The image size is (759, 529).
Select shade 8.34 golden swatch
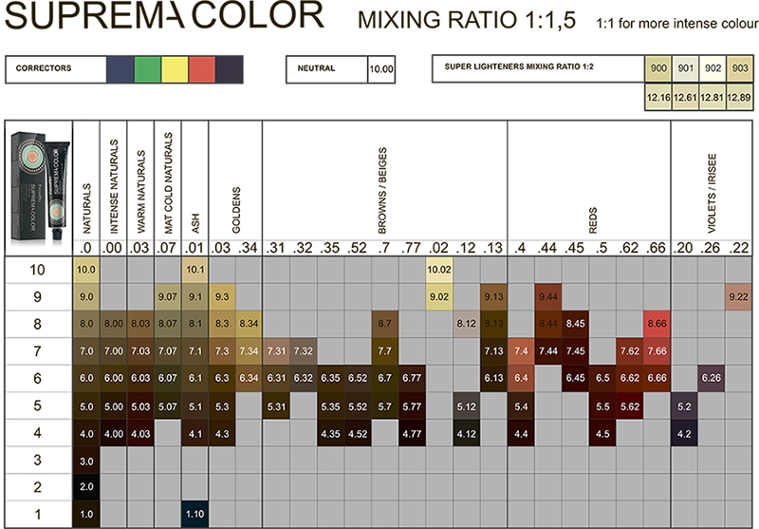(249, 324)
